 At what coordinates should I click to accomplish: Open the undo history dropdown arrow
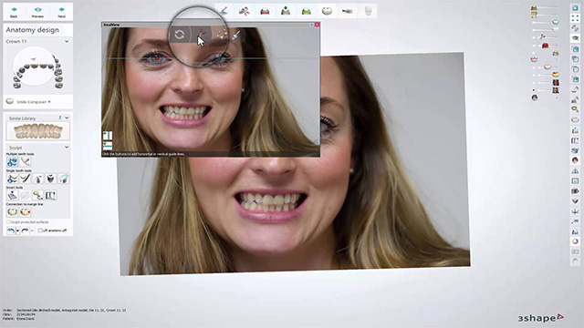tap(17, 231)
